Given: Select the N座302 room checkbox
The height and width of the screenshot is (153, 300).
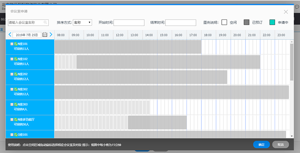Looking at the screenshot, I should point(12,90).
